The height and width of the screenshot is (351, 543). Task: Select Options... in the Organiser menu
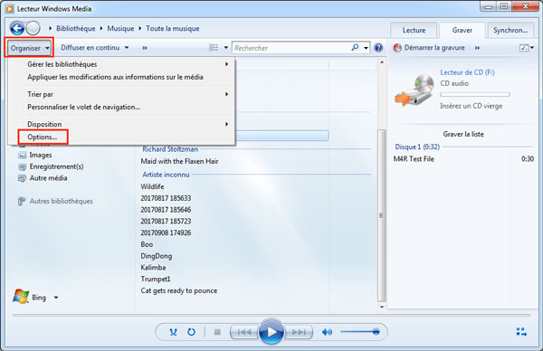(43, 137)
